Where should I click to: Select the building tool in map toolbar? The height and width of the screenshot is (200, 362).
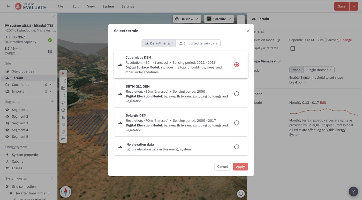click(x=63, y=88)
